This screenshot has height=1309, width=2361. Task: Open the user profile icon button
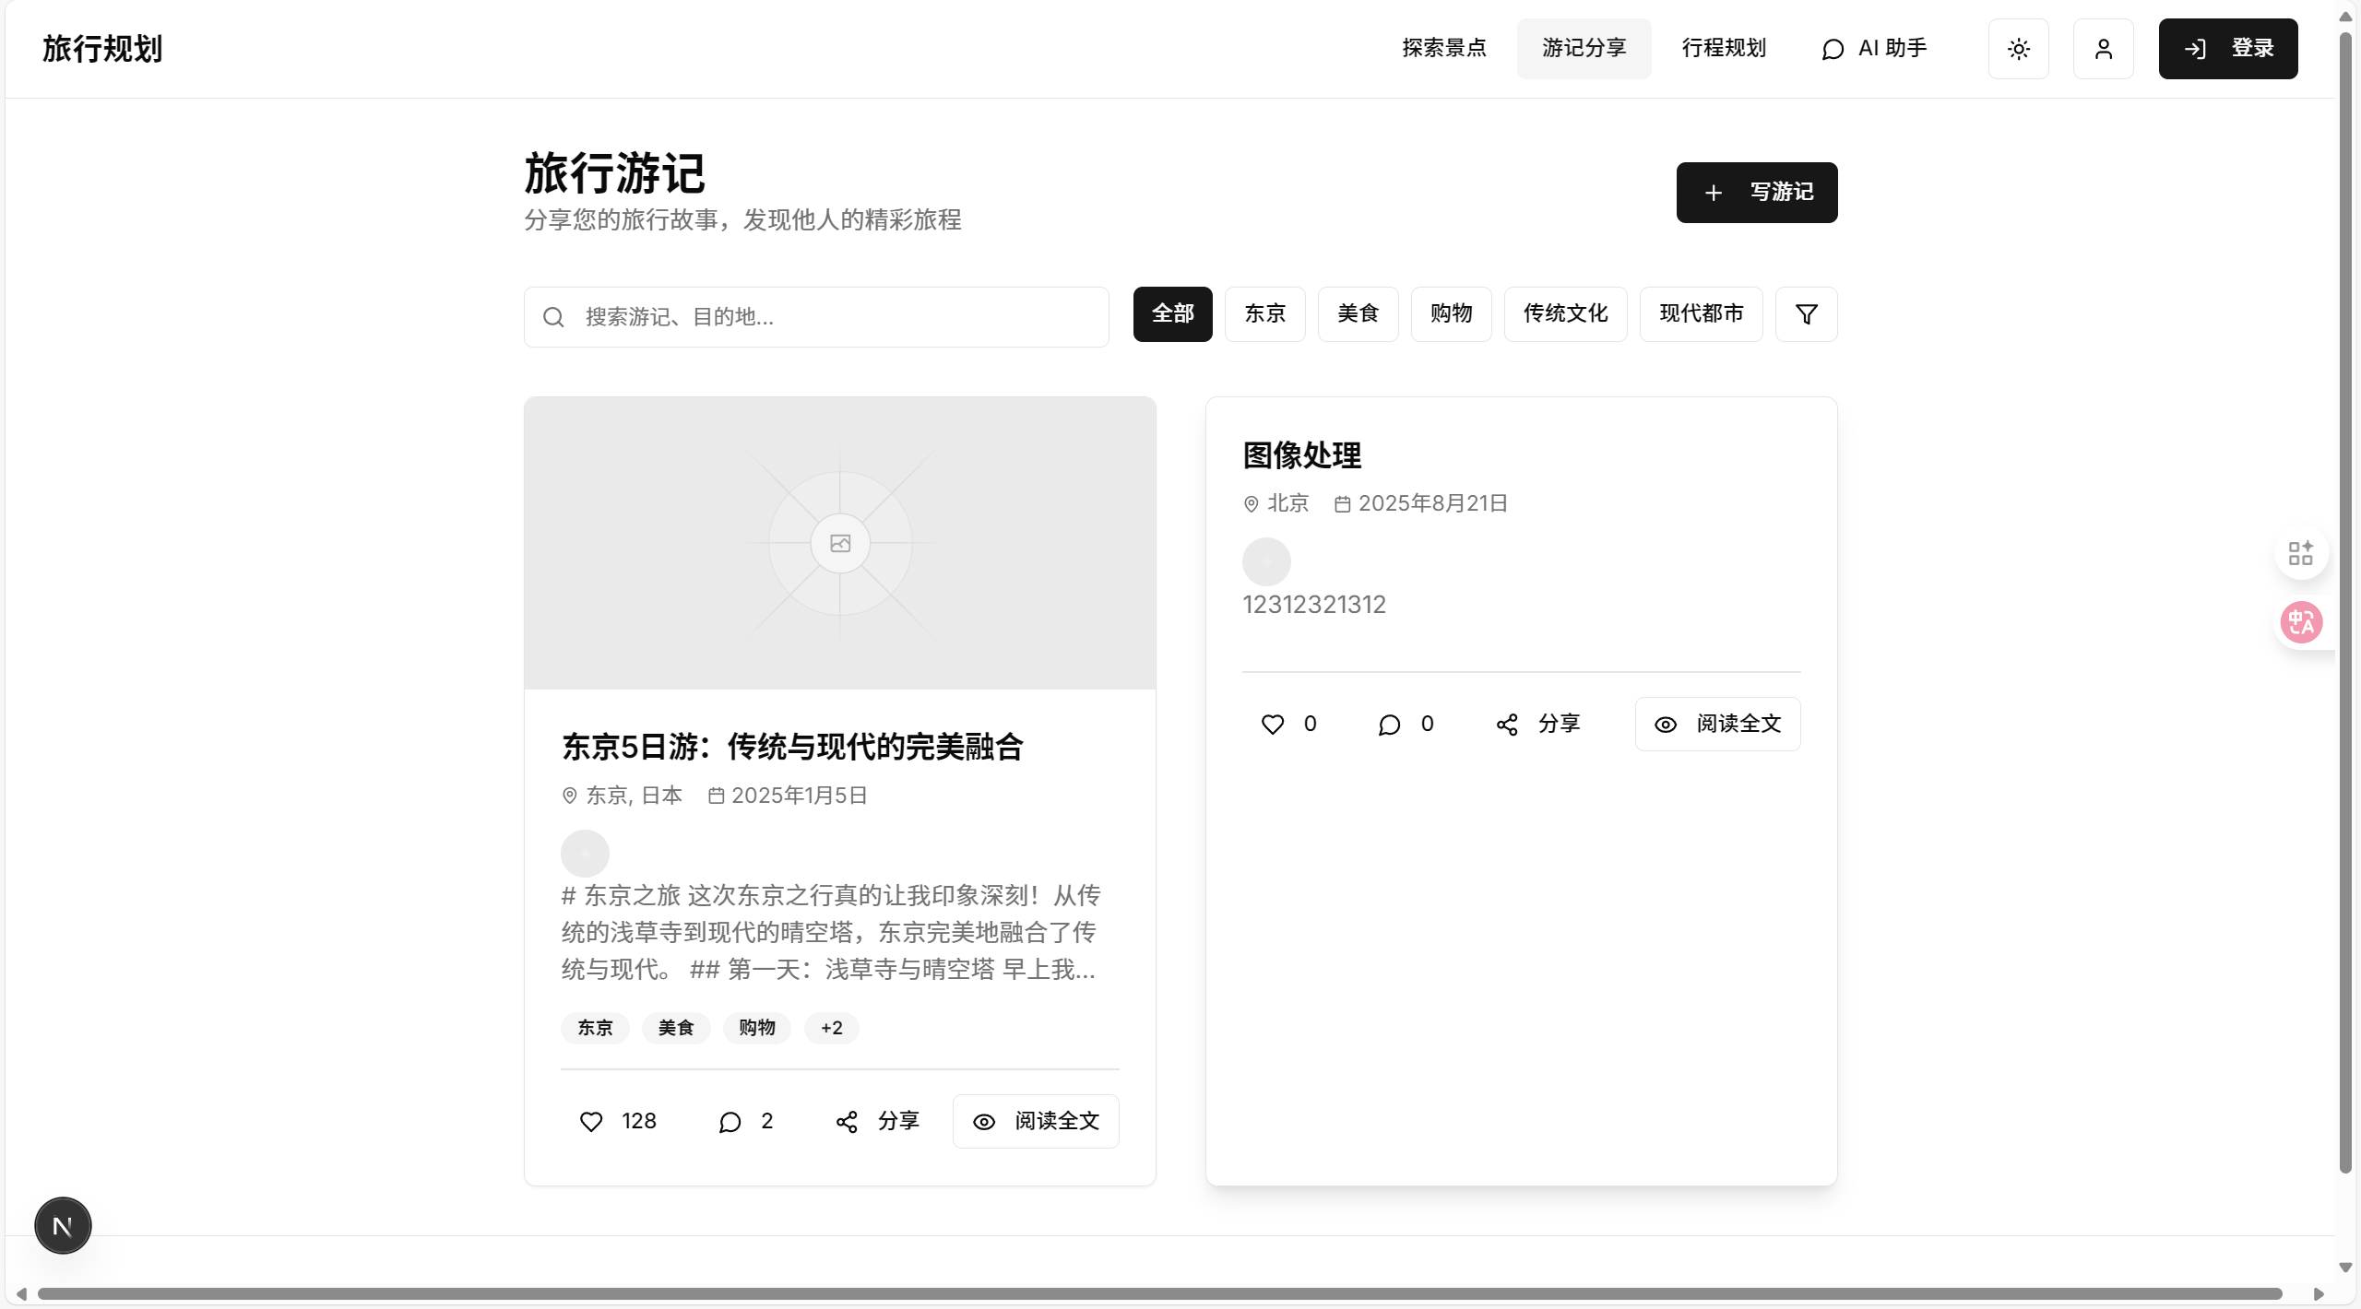pos(2103,49)
